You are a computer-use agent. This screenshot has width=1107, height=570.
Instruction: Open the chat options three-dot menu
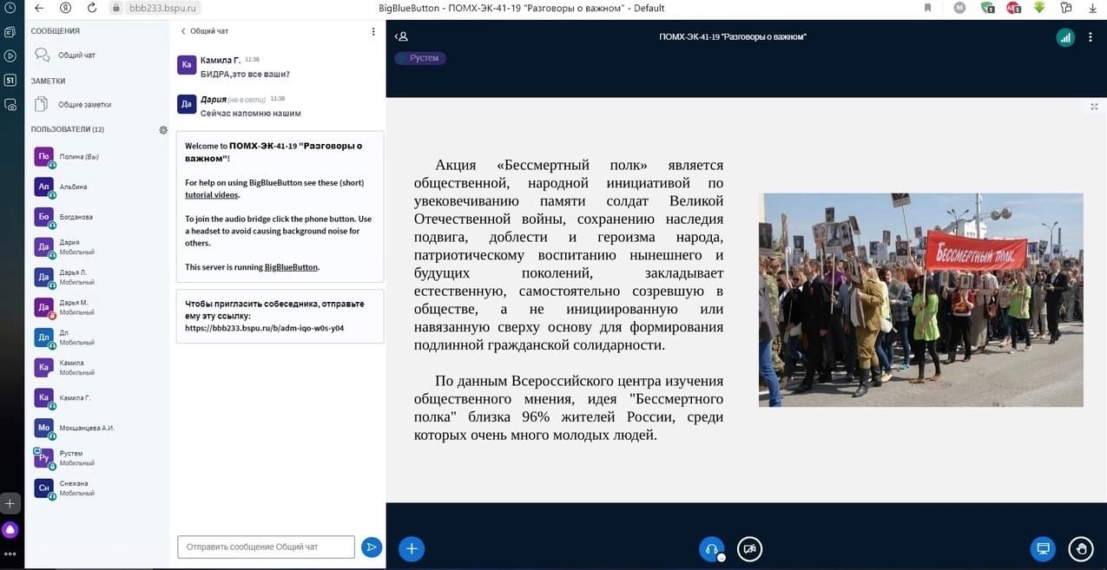(373, 31)
